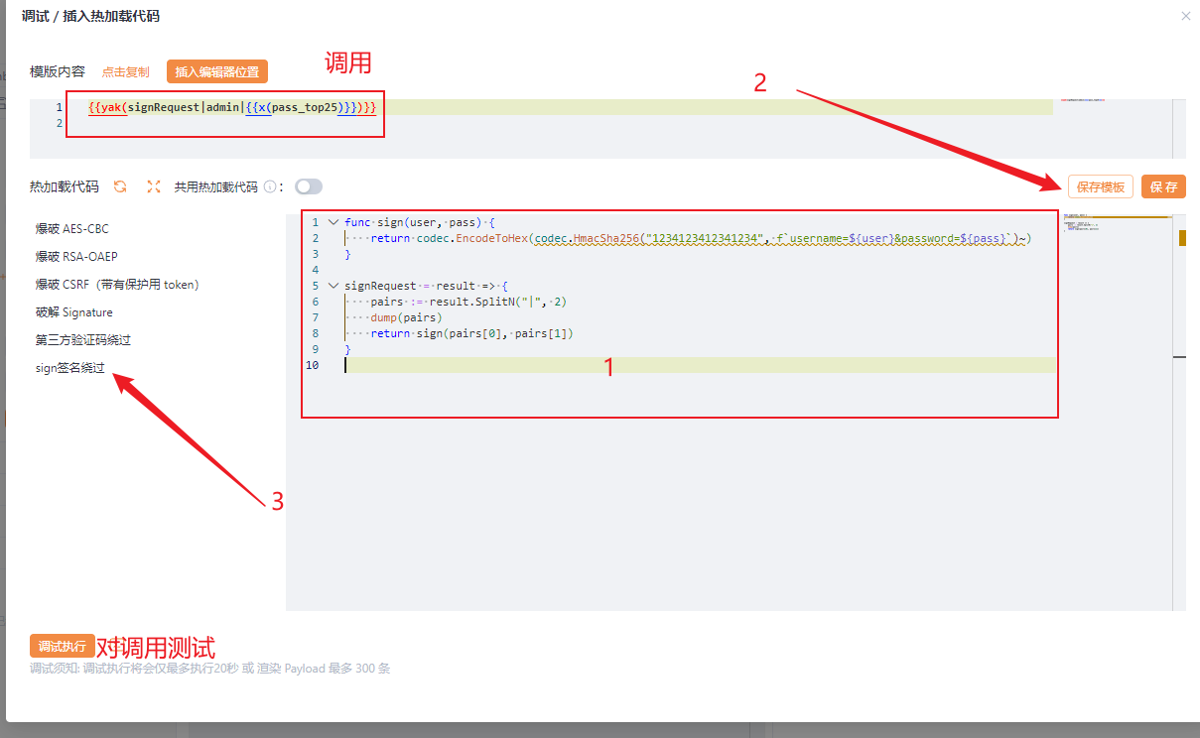Viewport: 1200px width, 738px height.
Task: Open the 爆破 CSRF token template
Action: [117, 285]
